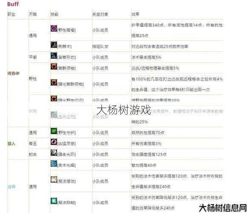The width and height of the screenshot is (247, 213).
Task: Click 指定队友 in the 荆棘术 row
Action: click(100, 46)
